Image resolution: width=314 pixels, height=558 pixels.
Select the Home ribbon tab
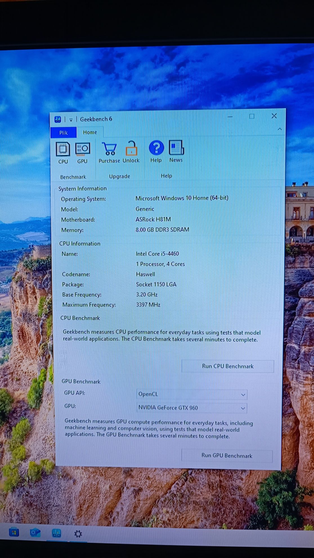[x=90, y=132]
